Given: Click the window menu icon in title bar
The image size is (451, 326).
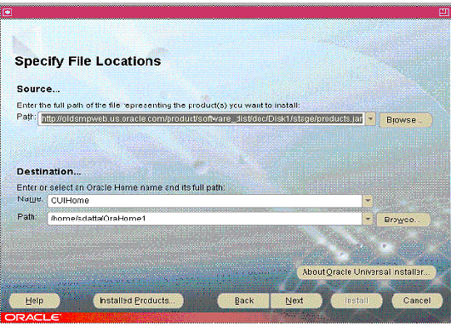Looking at the screenshot, I should click(7, 13).
